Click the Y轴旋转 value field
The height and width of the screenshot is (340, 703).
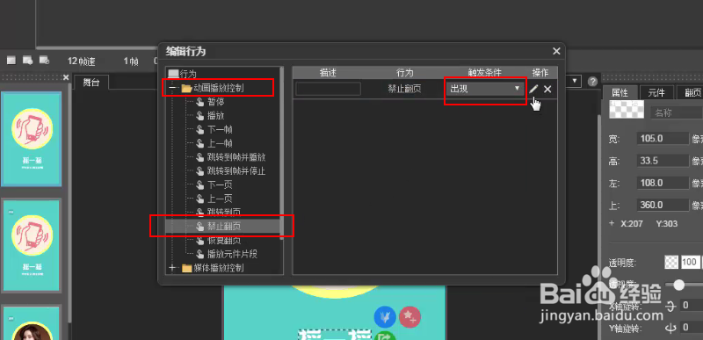tap(692, 328)
